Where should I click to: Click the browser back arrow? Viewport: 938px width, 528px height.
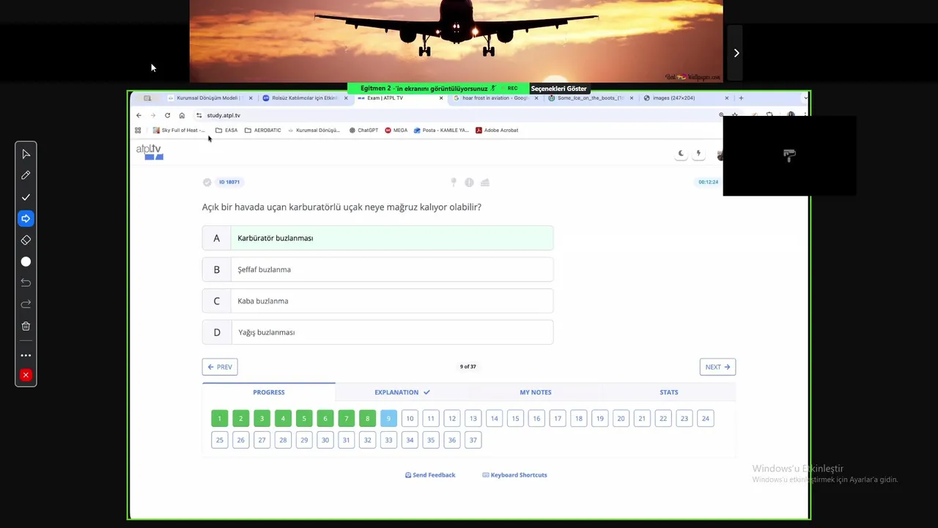click(x=139, y=115)
